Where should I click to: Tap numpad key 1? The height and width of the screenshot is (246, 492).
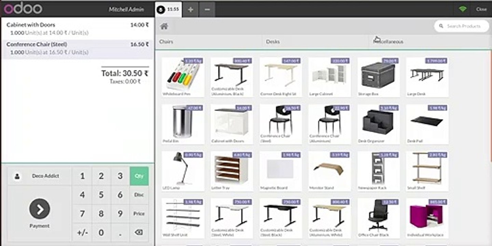pos(82,176)
